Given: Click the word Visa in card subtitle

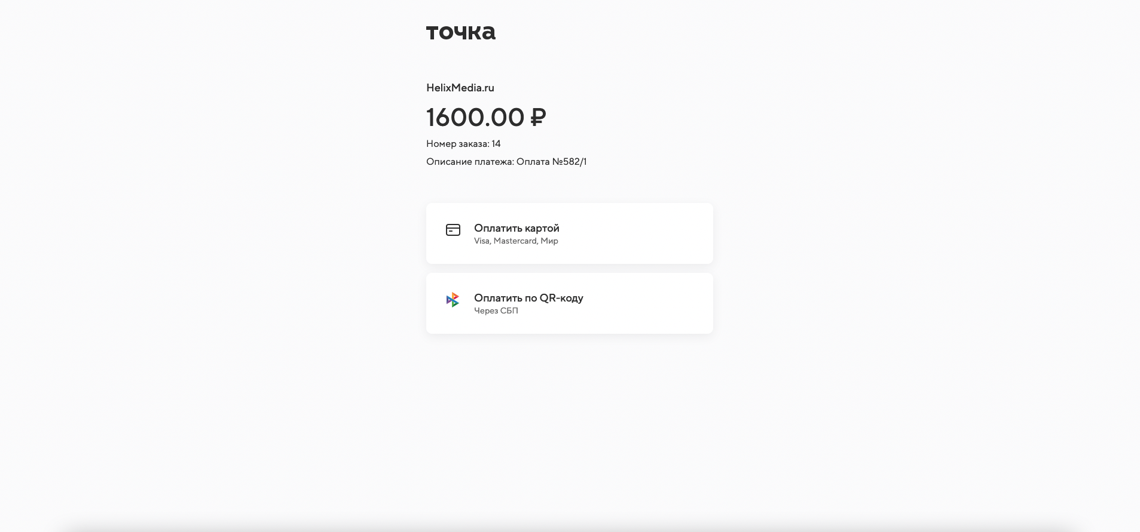Looking at the screenshot, I should [x=482, y=241].
